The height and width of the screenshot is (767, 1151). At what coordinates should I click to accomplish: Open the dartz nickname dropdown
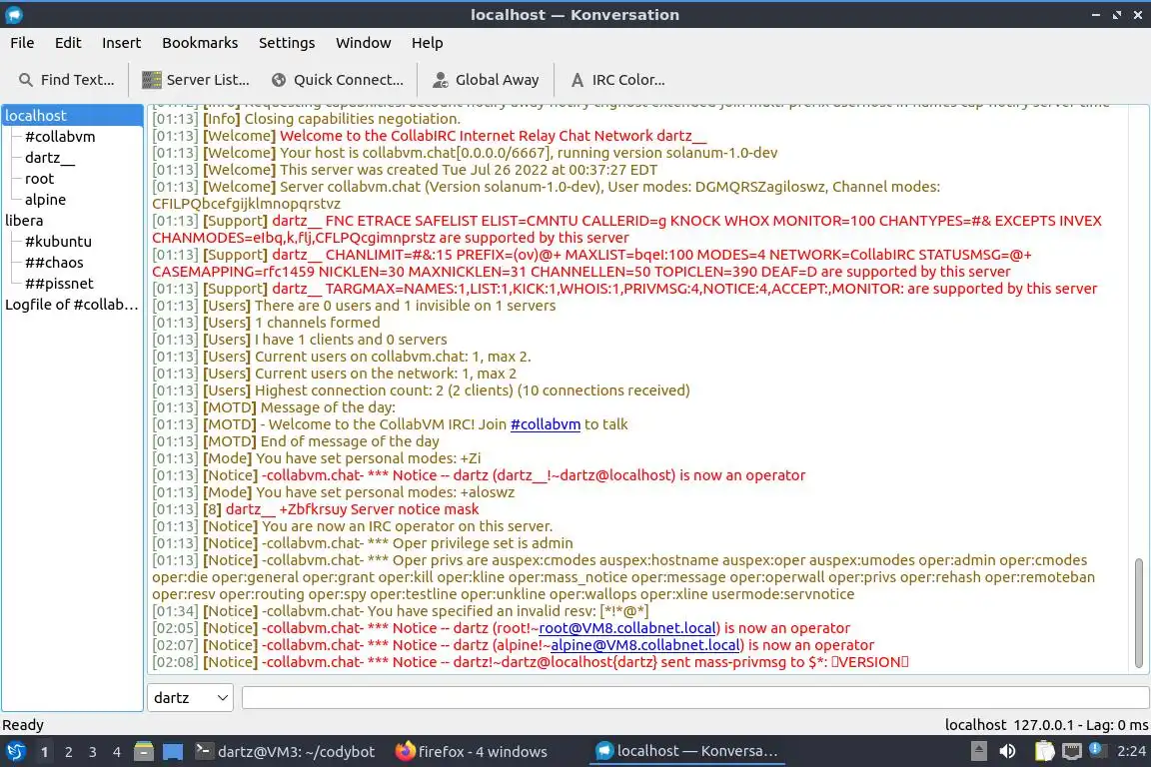[x=190, y=698]
